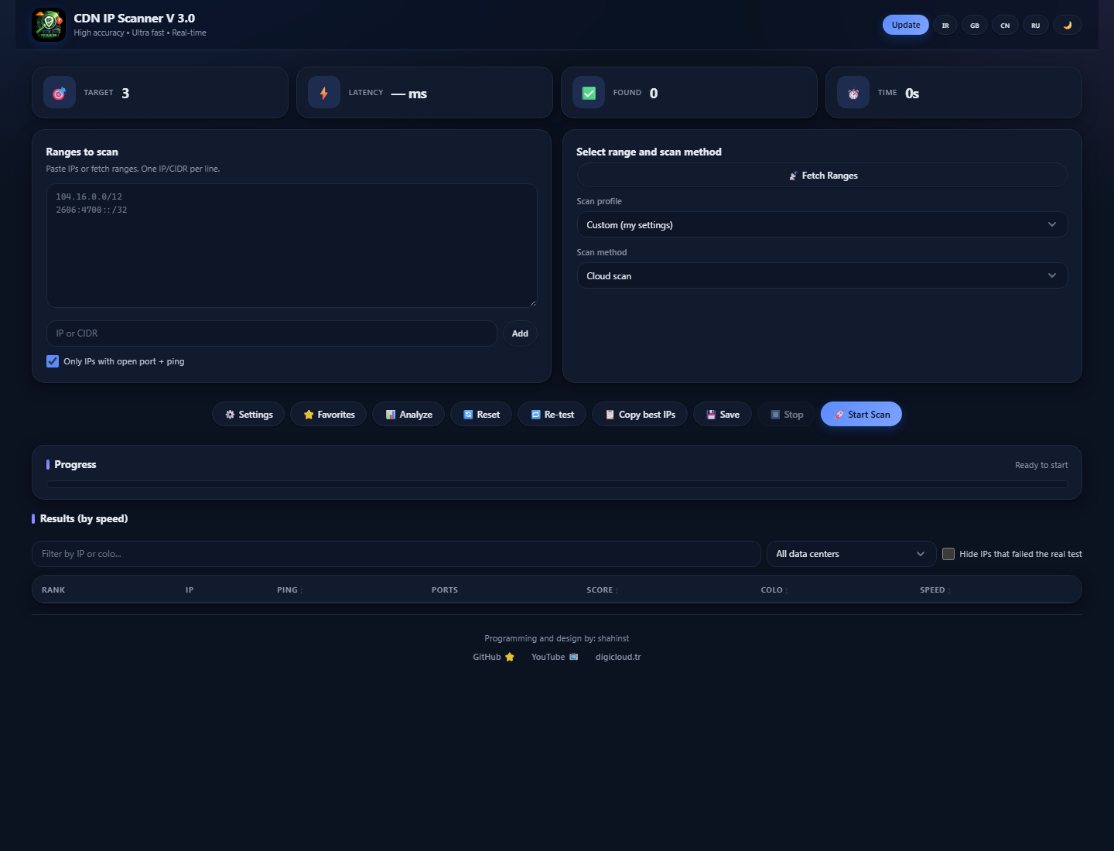Click the Update button
The image size is (1114, 851).
pos(906,25)
